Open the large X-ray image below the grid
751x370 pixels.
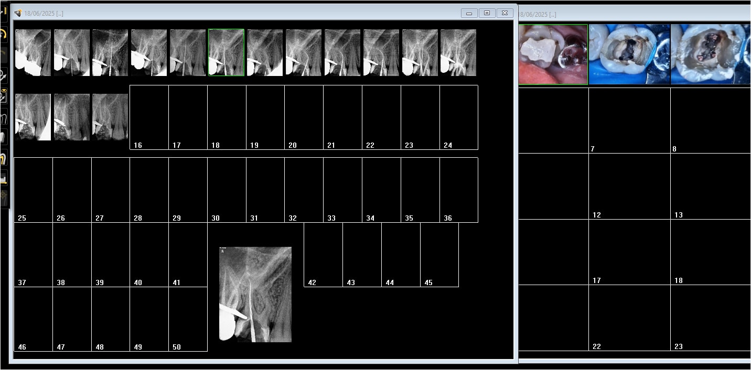pyautogui.click(x=255, y=294)
